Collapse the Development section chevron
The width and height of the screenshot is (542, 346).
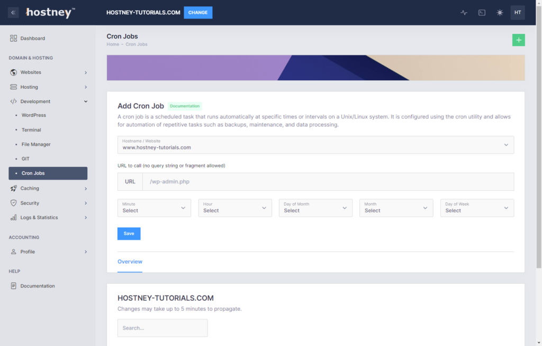coord(85,101)
